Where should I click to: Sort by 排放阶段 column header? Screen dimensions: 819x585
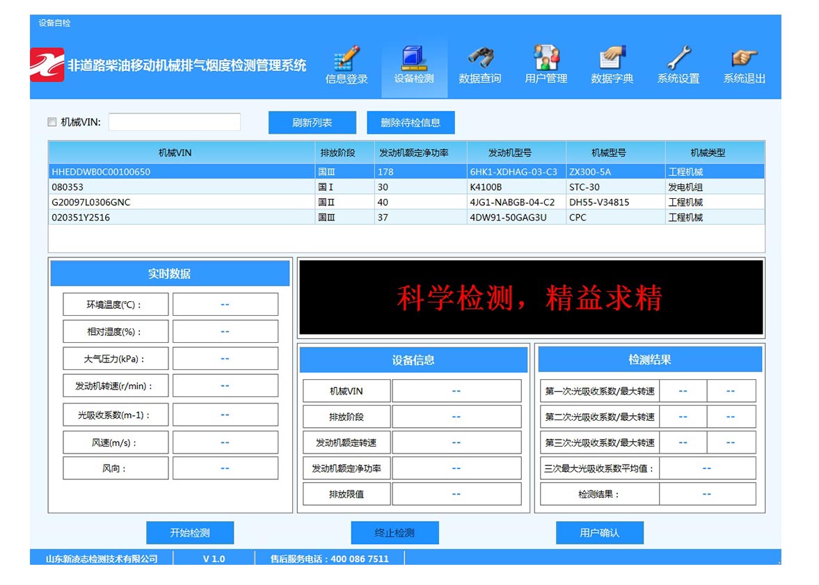344,153
